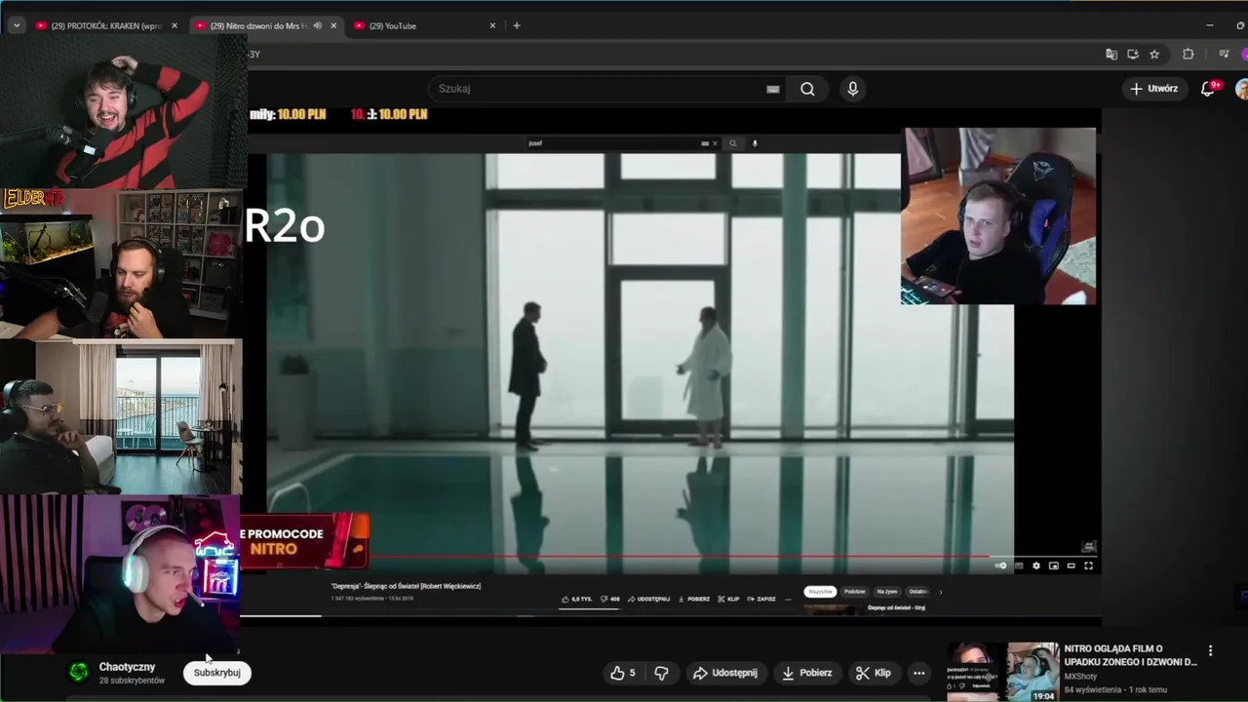
Task: Click the install/cast icon in address bar
Action: point(1133,55)
